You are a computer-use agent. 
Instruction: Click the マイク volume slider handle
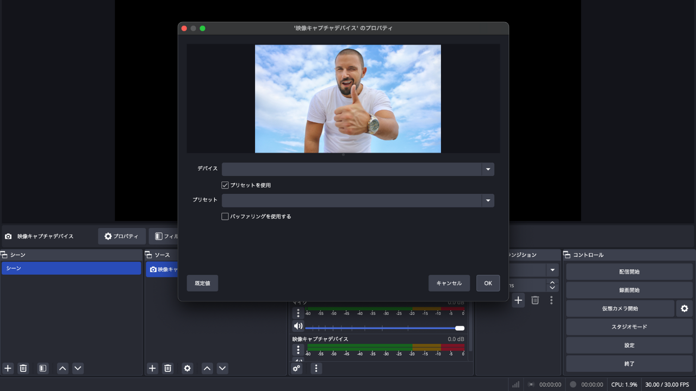point(459,328)
